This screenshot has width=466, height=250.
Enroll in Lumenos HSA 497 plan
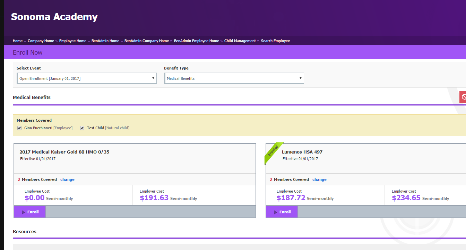coord(282,212)
